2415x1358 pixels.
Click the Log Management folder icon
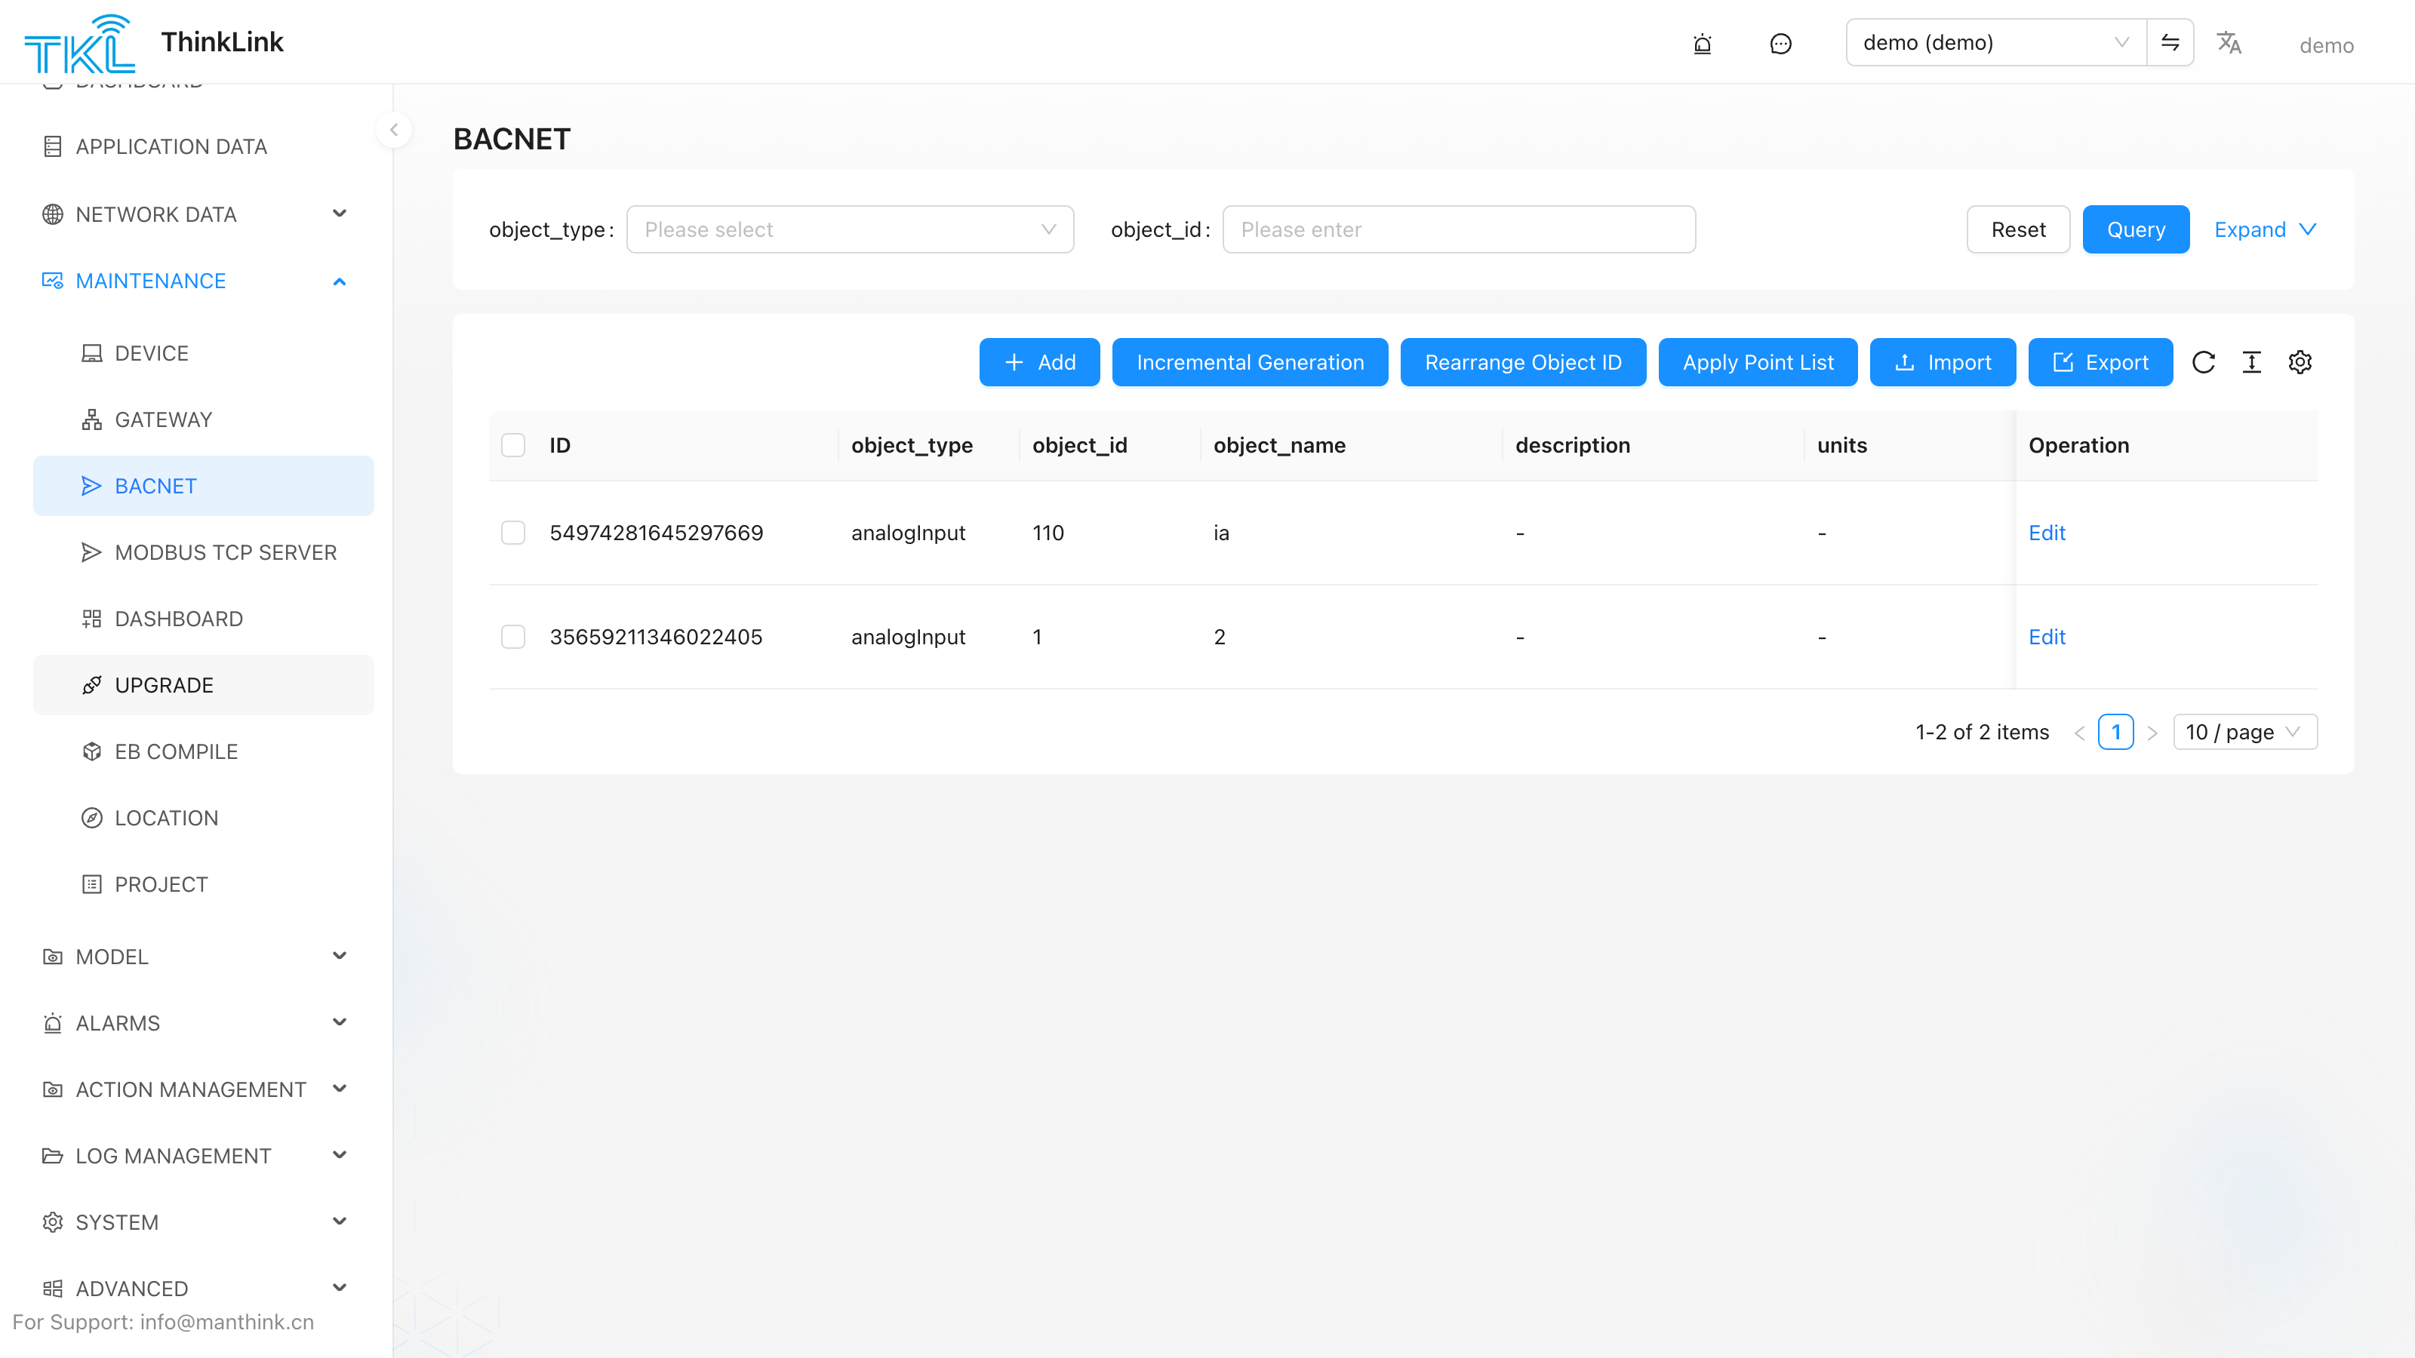pyautogui.click(x=53, y=1156)
